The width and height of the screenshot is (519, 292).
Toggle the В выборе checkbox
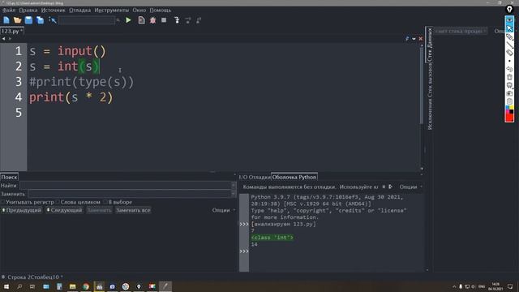click(x=105, y=202)
